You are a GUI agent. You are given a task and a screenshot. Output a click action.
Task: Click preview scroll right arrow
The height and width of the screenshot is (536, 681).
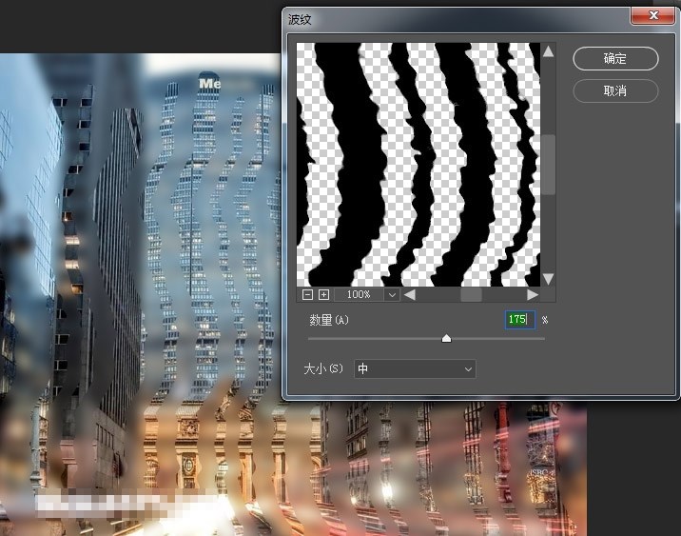(x=532, y=295)
